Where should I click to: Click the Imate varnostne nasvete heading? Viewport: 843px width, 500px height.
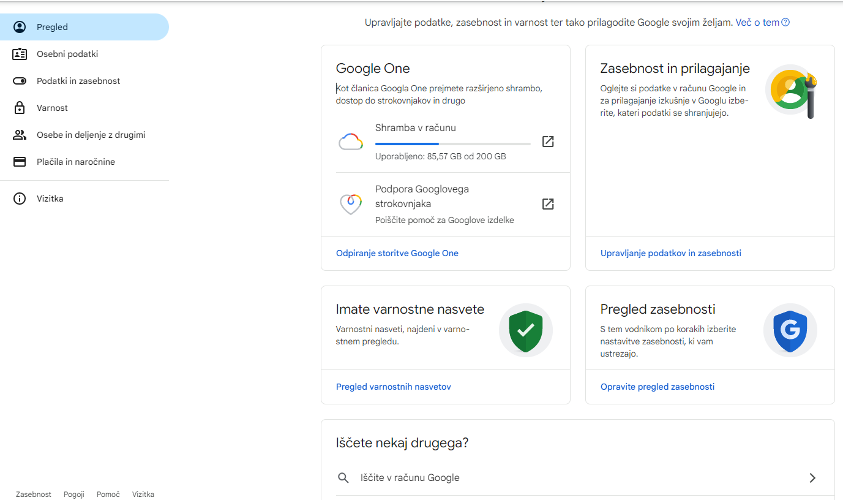tap(410, 309)
